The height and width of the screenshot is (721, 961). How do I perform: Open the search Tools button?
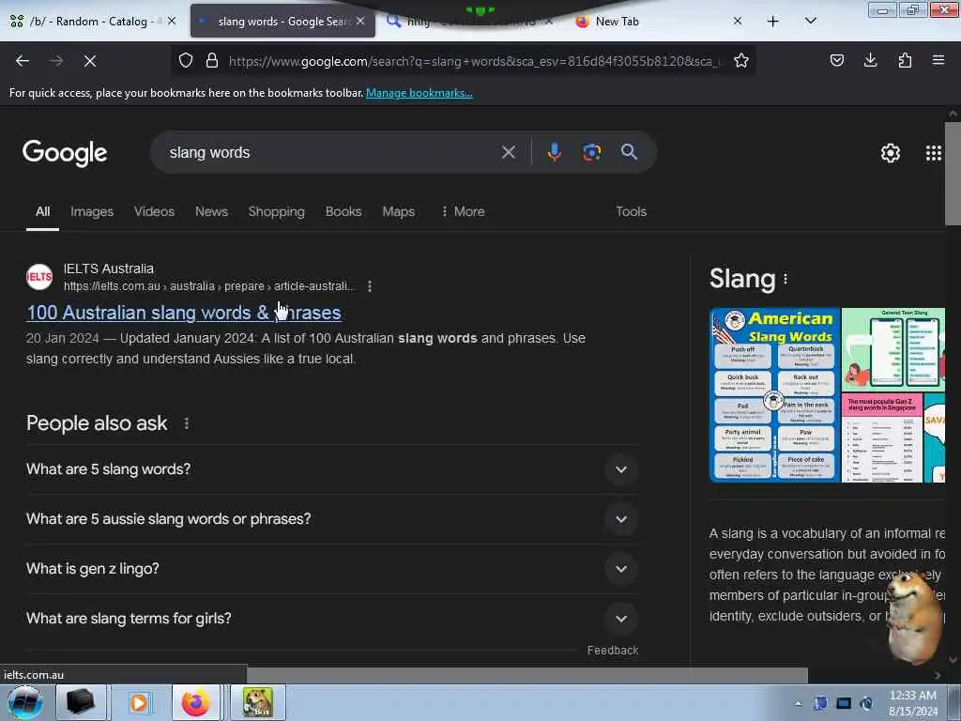pyautogui.click(x=632, y=211)
